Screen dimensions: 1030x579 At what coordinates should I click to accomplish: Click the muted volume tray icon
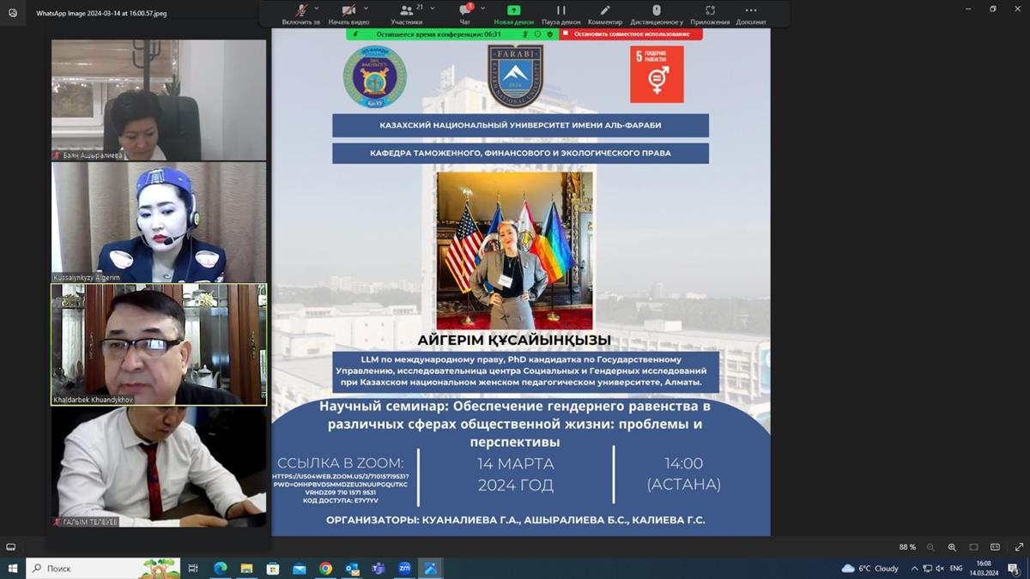940,568
